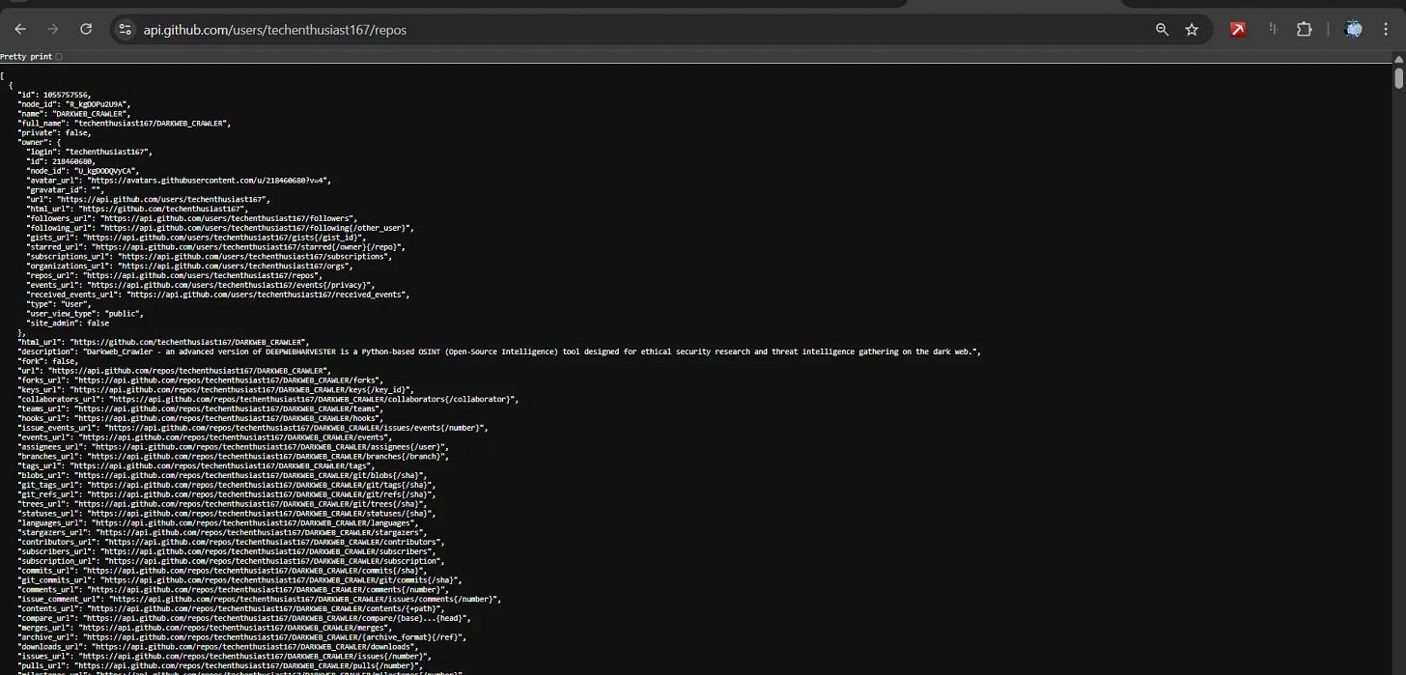Click the git_commits_url line

tap(239, 580)
